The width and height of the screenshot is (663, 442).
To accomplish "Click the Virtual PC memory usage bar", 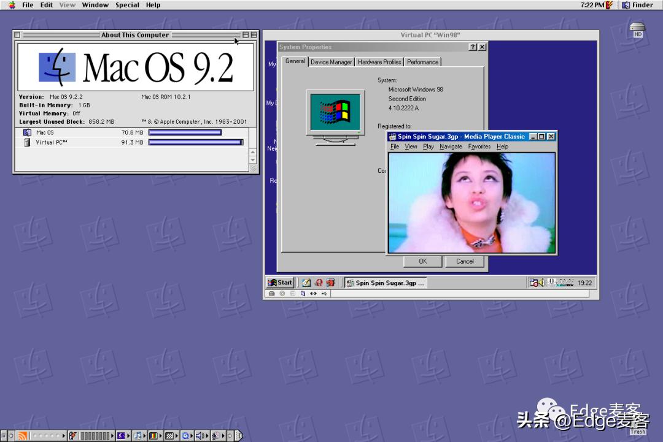I will click(195, 142).
